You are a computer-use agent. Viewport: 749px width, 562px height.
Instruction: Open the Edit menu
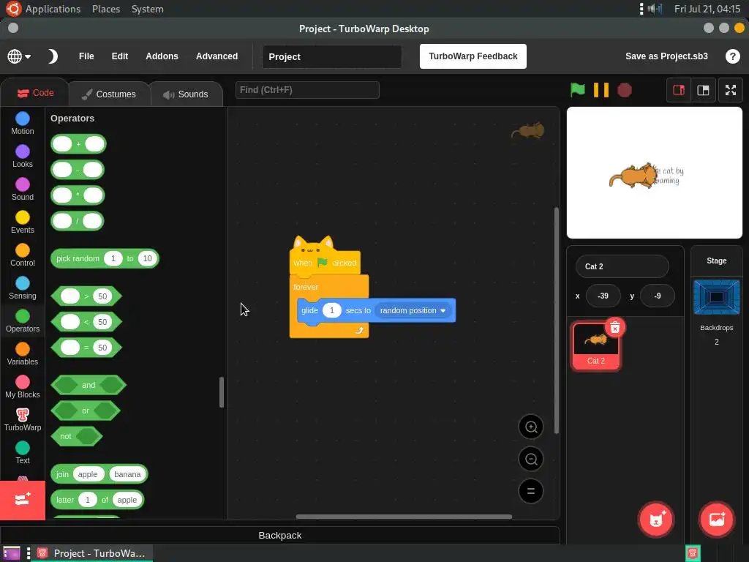[x=119, y=56]
